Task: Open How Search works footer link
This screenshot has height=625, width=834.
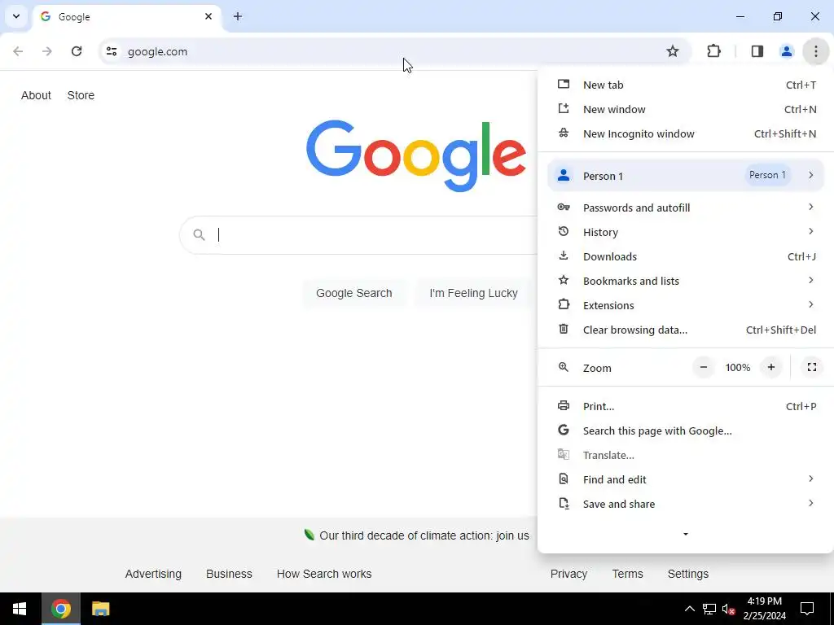Action: [x=324, y=574]
